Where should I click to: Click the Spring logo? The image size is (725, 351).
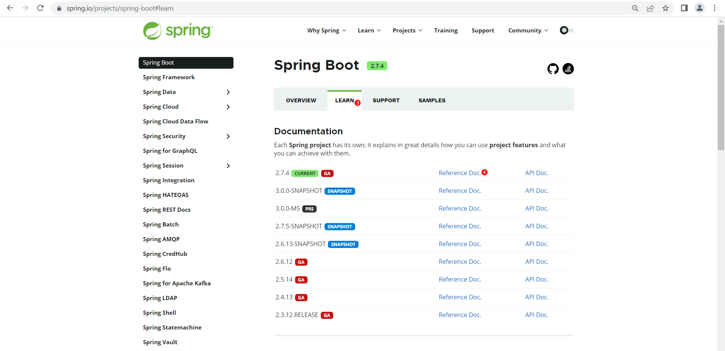click(x=178, y=31)
